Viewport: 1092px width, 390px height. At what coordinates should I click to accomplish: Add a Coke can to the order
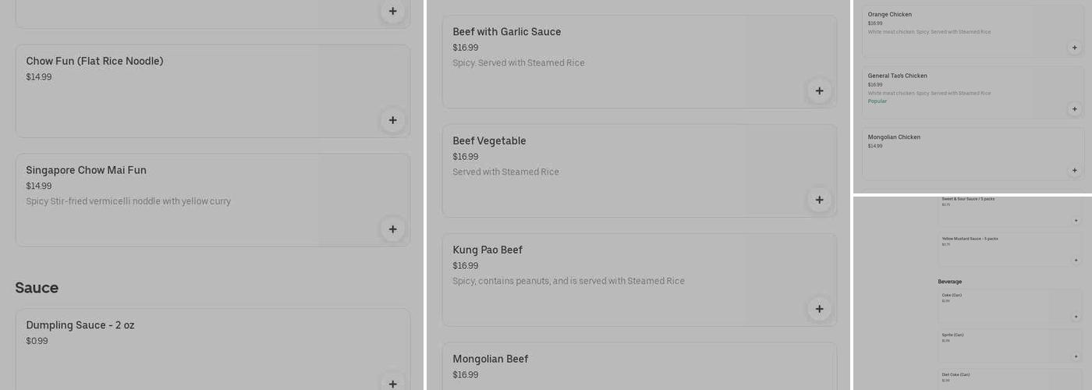[x=1076, y=317]
